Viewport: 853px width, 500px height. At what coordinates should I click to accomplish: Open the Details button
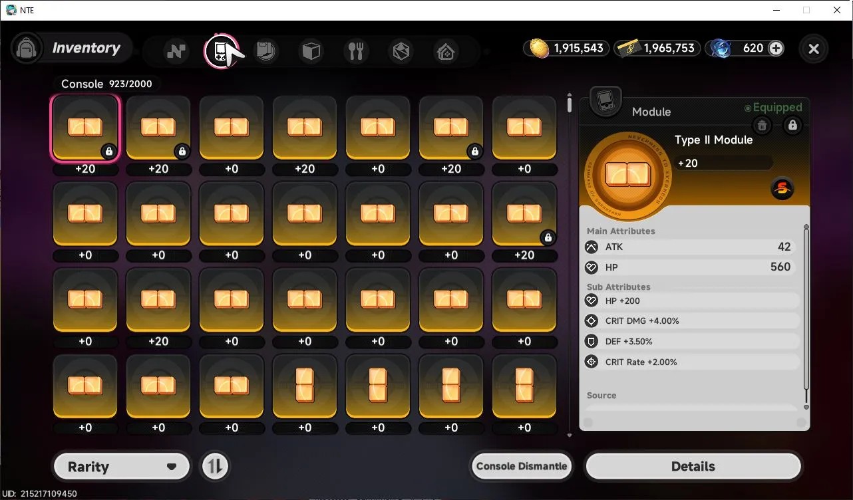(x=693, y=467)
